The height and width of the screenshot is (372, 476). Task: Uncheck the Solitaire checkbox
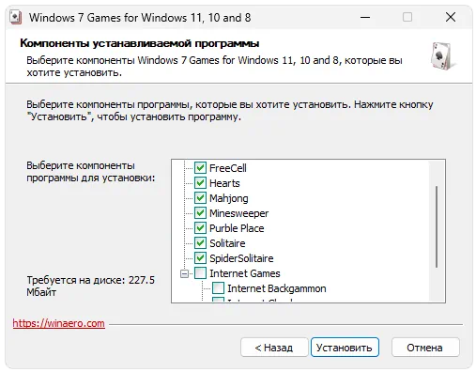[200, 243]
